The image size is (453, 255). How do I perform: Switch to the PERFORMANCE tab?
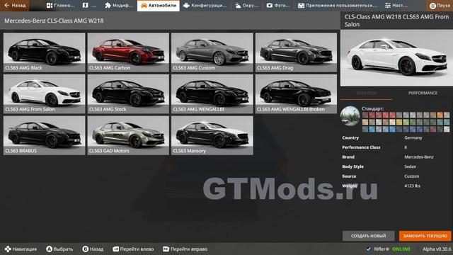coord(423,93)
